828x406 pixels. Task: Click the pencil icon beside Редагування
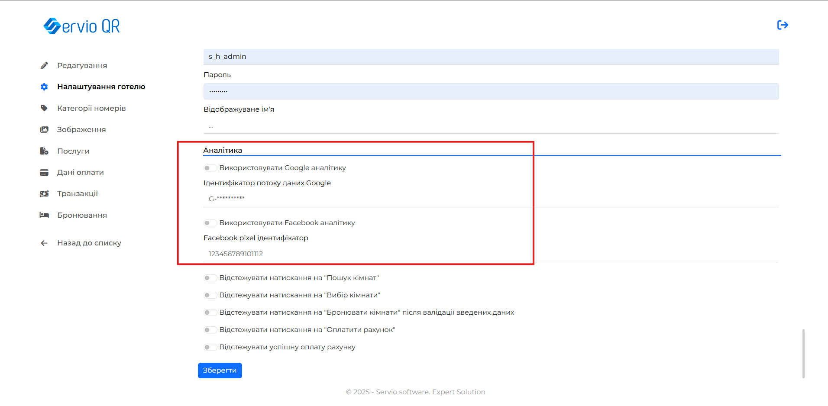click(x=44, y=65)
